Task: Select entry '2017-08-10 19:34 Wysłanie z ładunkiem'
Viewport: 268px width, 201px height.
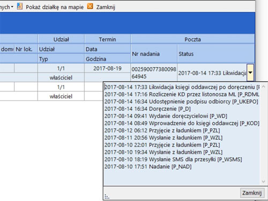Action: [x=163, y=152]
